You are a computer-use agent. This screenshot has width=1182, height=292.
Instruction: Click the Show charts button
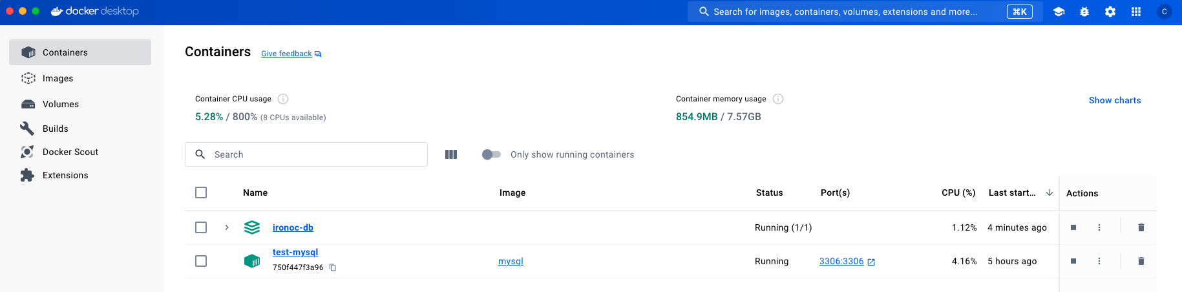click(x=1115, y=100)
